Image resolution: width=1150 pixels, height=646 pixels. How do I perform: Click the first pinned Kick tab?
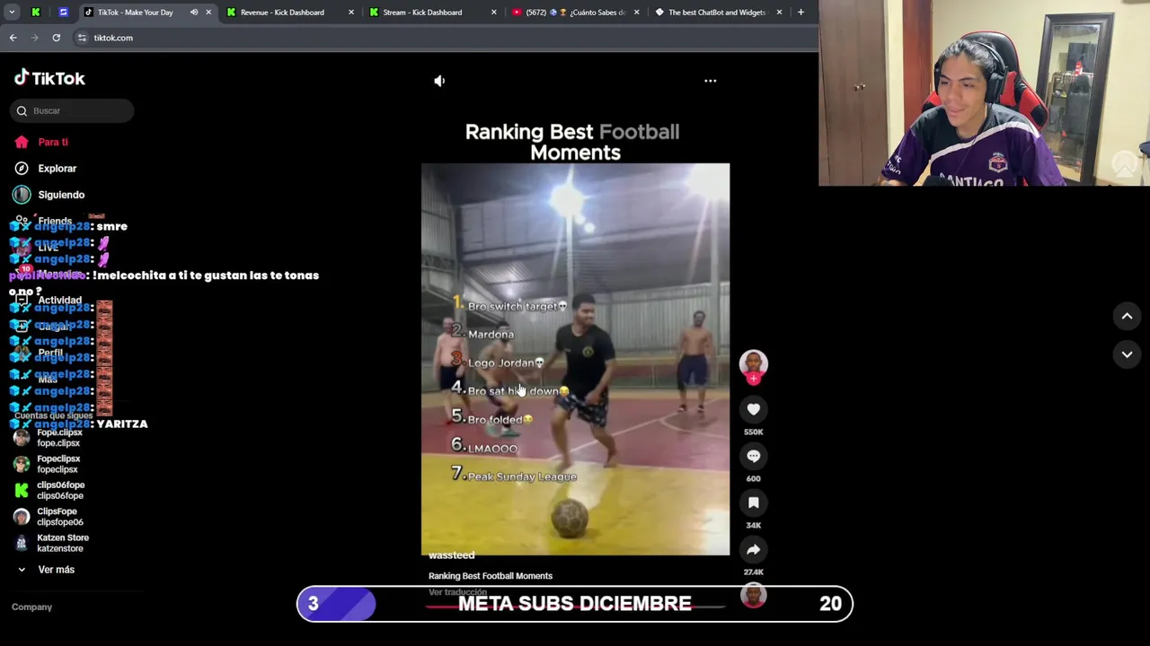[36, 13]
